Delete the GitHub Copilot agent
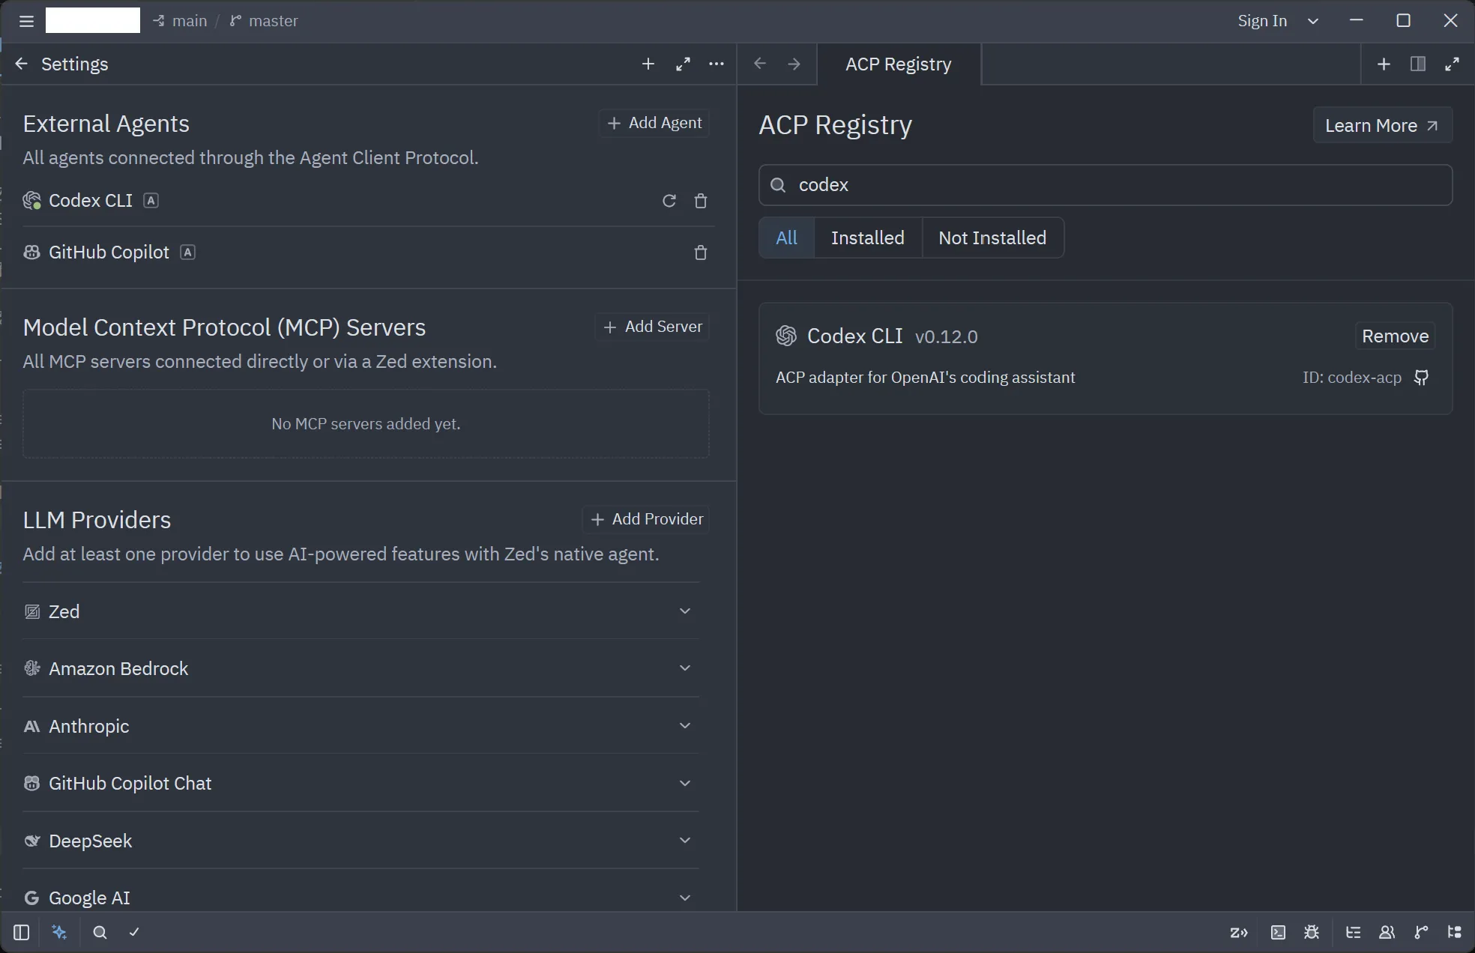 [x=701, y=252]
